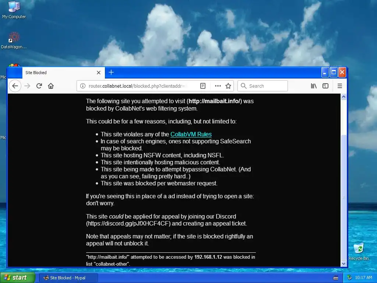Close the Mypal browser window
Screen dimensions: 377x283
[x=342, y=73]
